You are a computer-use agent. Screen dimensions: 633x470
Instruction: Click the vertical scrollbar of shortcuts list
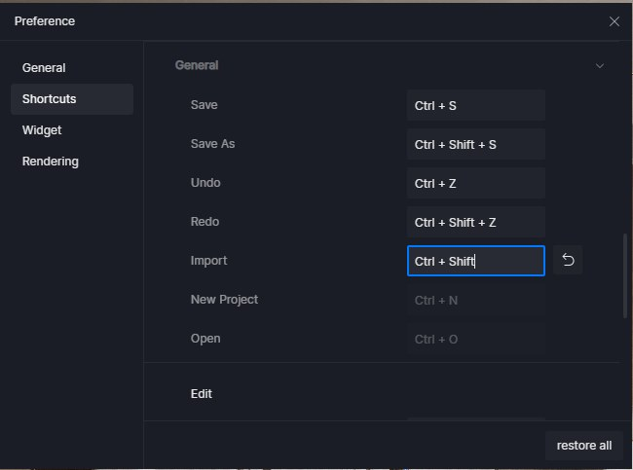click(625, 275)
